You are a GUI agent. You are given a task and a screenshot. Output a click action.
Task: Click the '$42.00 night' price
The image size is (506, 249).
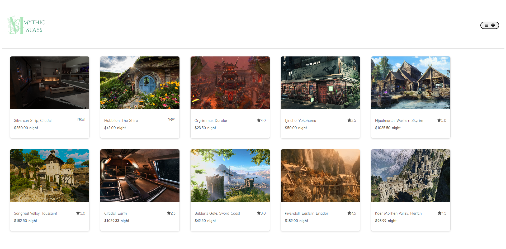tap(115, 128)
